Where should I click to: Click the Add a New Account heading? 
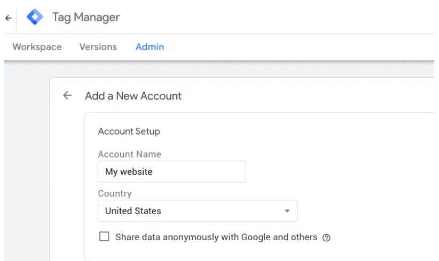pos(133,96)
